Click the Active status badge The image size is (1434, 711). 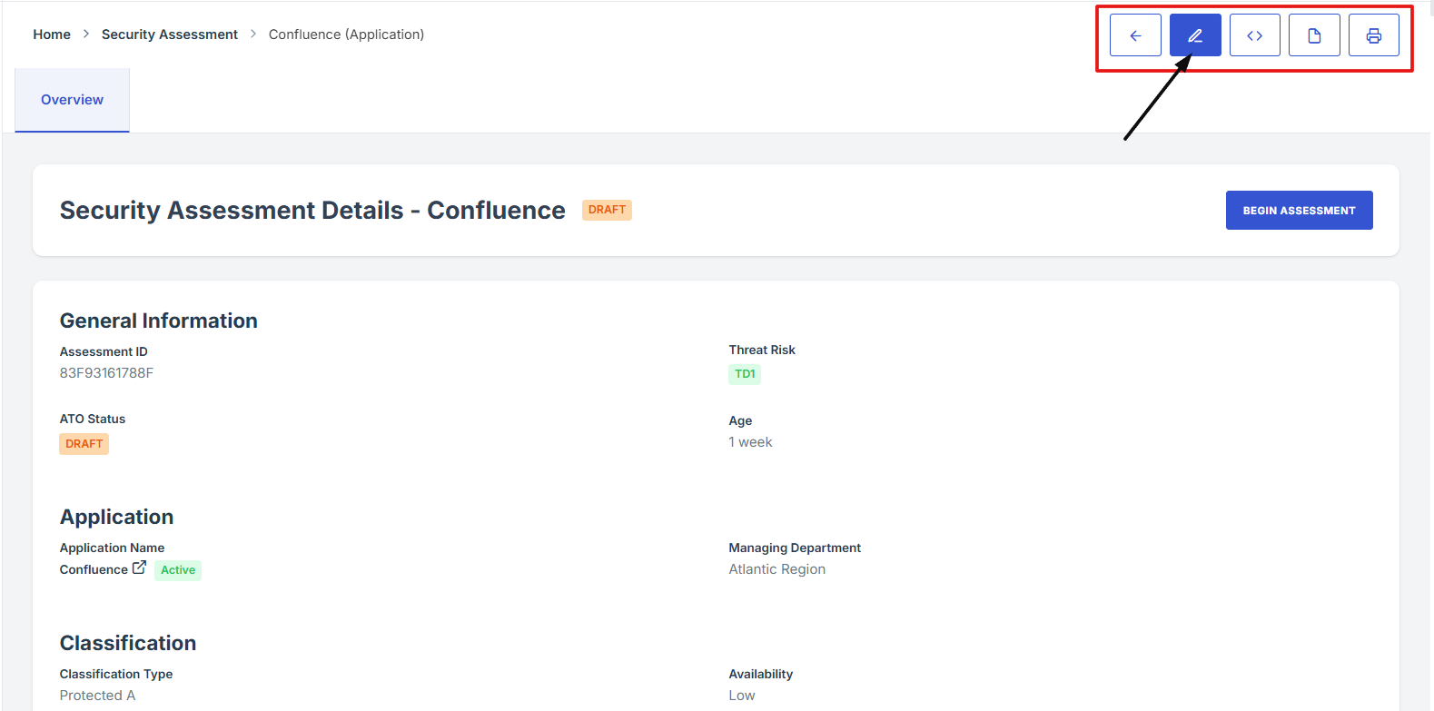point(178,570)
